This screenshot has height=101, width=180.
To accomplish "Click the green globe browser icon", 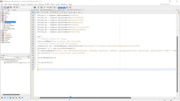I will tap(35, 7).
